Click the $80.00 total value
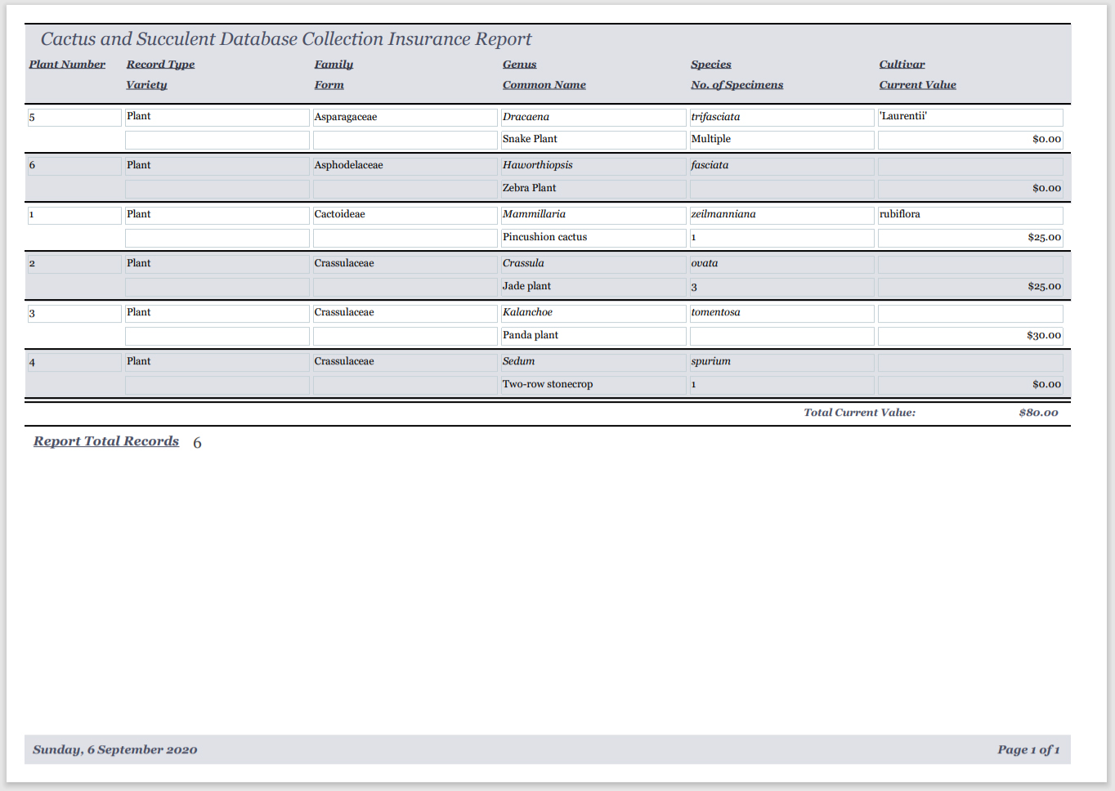1115x791 pixels. pyautogui.click(x=1038, y=413)
